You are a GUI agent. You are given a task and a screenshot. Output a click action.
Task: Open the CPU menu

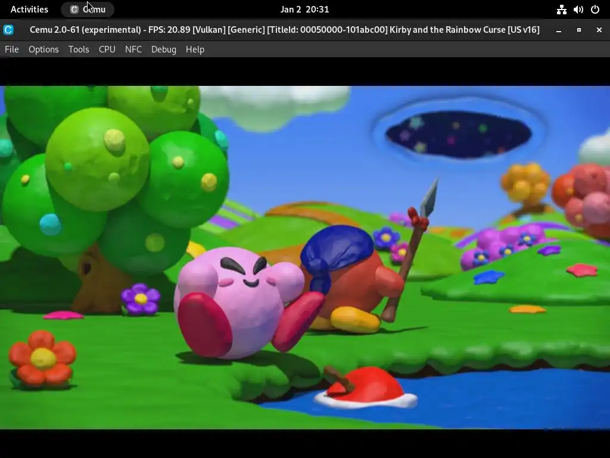(107, 49)
